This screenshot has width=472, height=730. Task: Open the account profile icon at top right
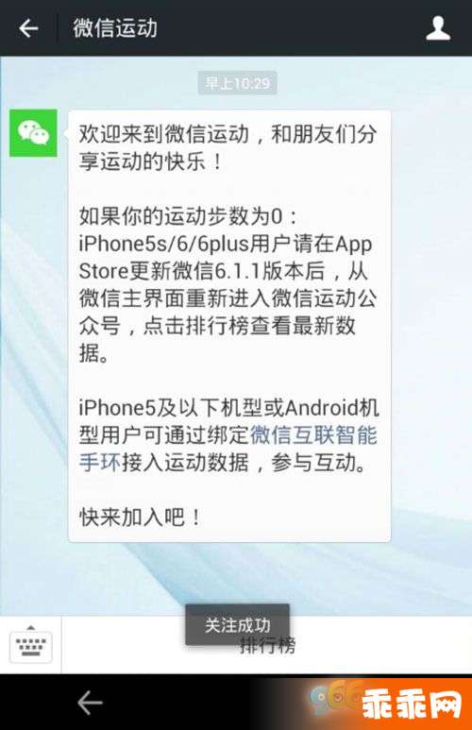point(438,28)
